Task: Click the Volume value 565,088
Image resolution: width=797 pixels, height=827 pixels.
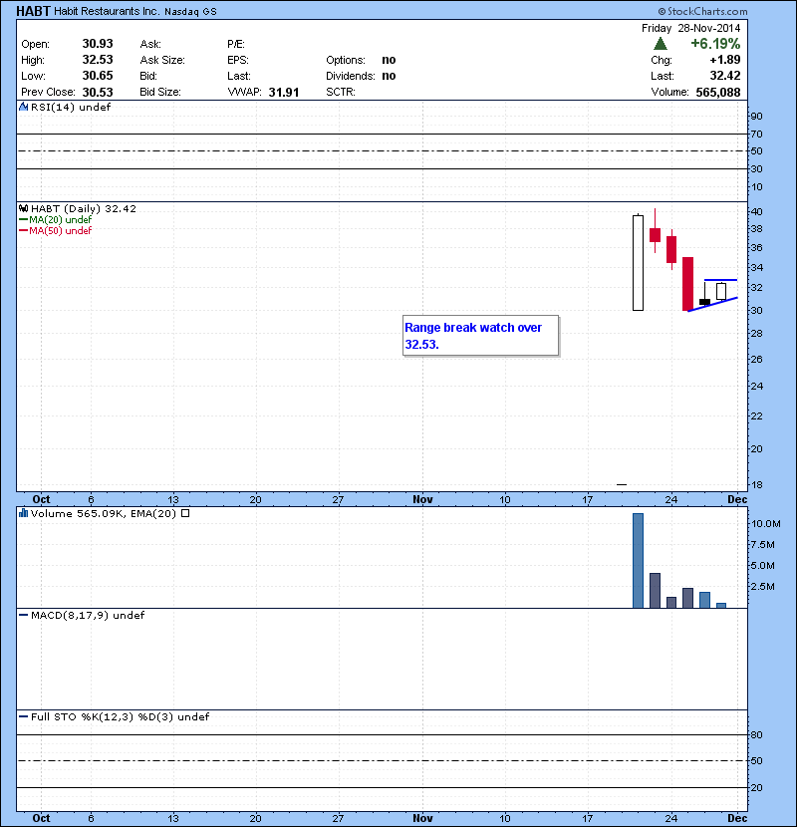Action: click(718, 93)
